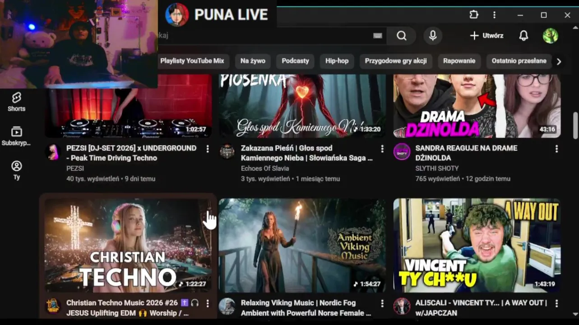
Task: Select the Przygodowe gry akcji chip
Action: 396,61
